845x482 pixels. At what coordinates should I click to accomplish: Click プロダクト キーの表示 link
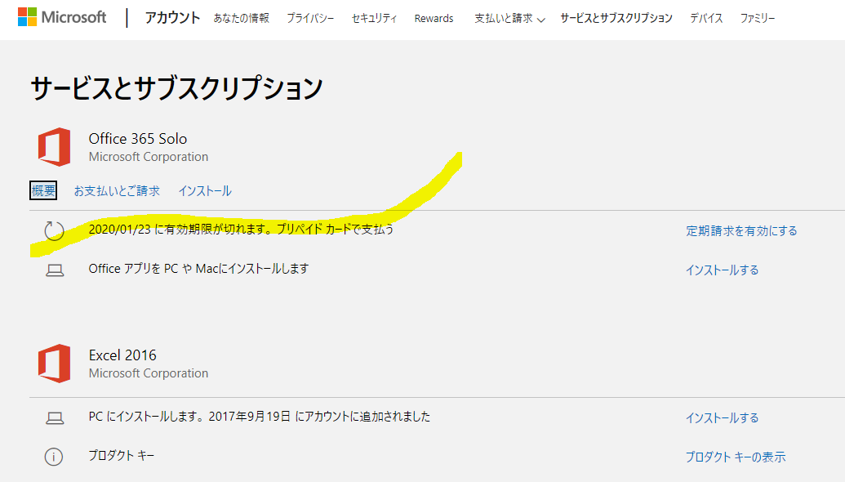pyautogui.click(x=736, y=457)
